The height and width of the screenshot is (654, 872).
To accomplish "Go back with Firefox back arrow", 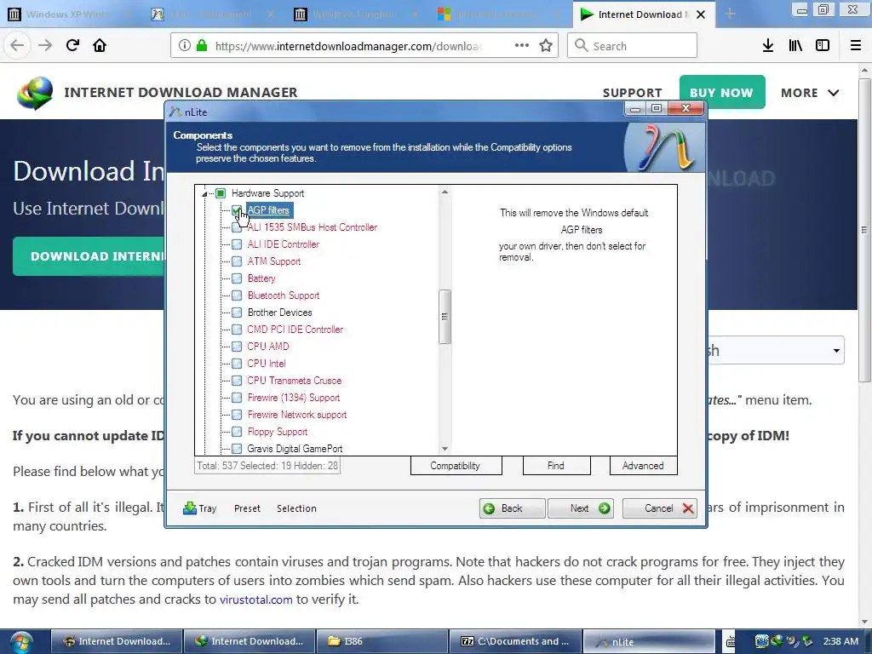I will click(x=17, y=45).
